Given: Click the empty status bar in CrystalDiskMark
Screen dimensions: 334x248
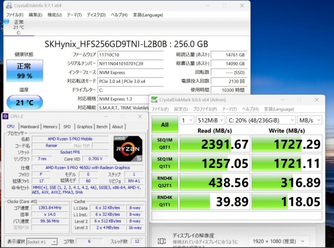Looking at the screenshot, I should (x=237, y=216).
